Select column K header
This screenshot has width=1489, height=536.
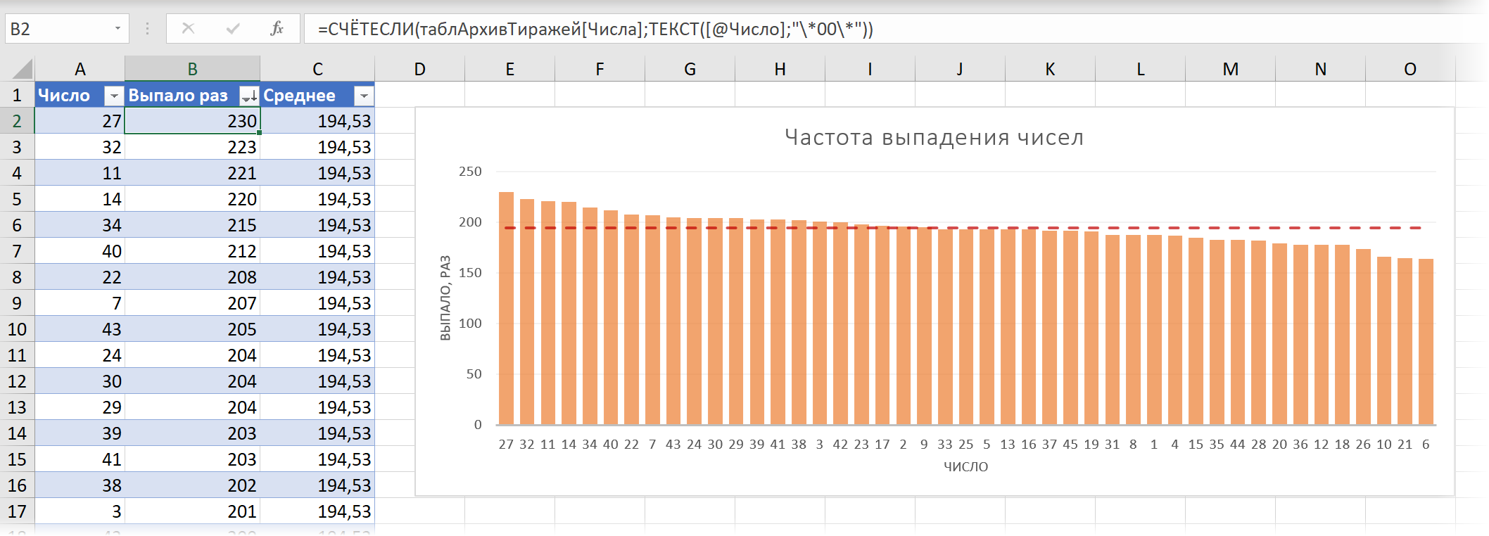1050,69
